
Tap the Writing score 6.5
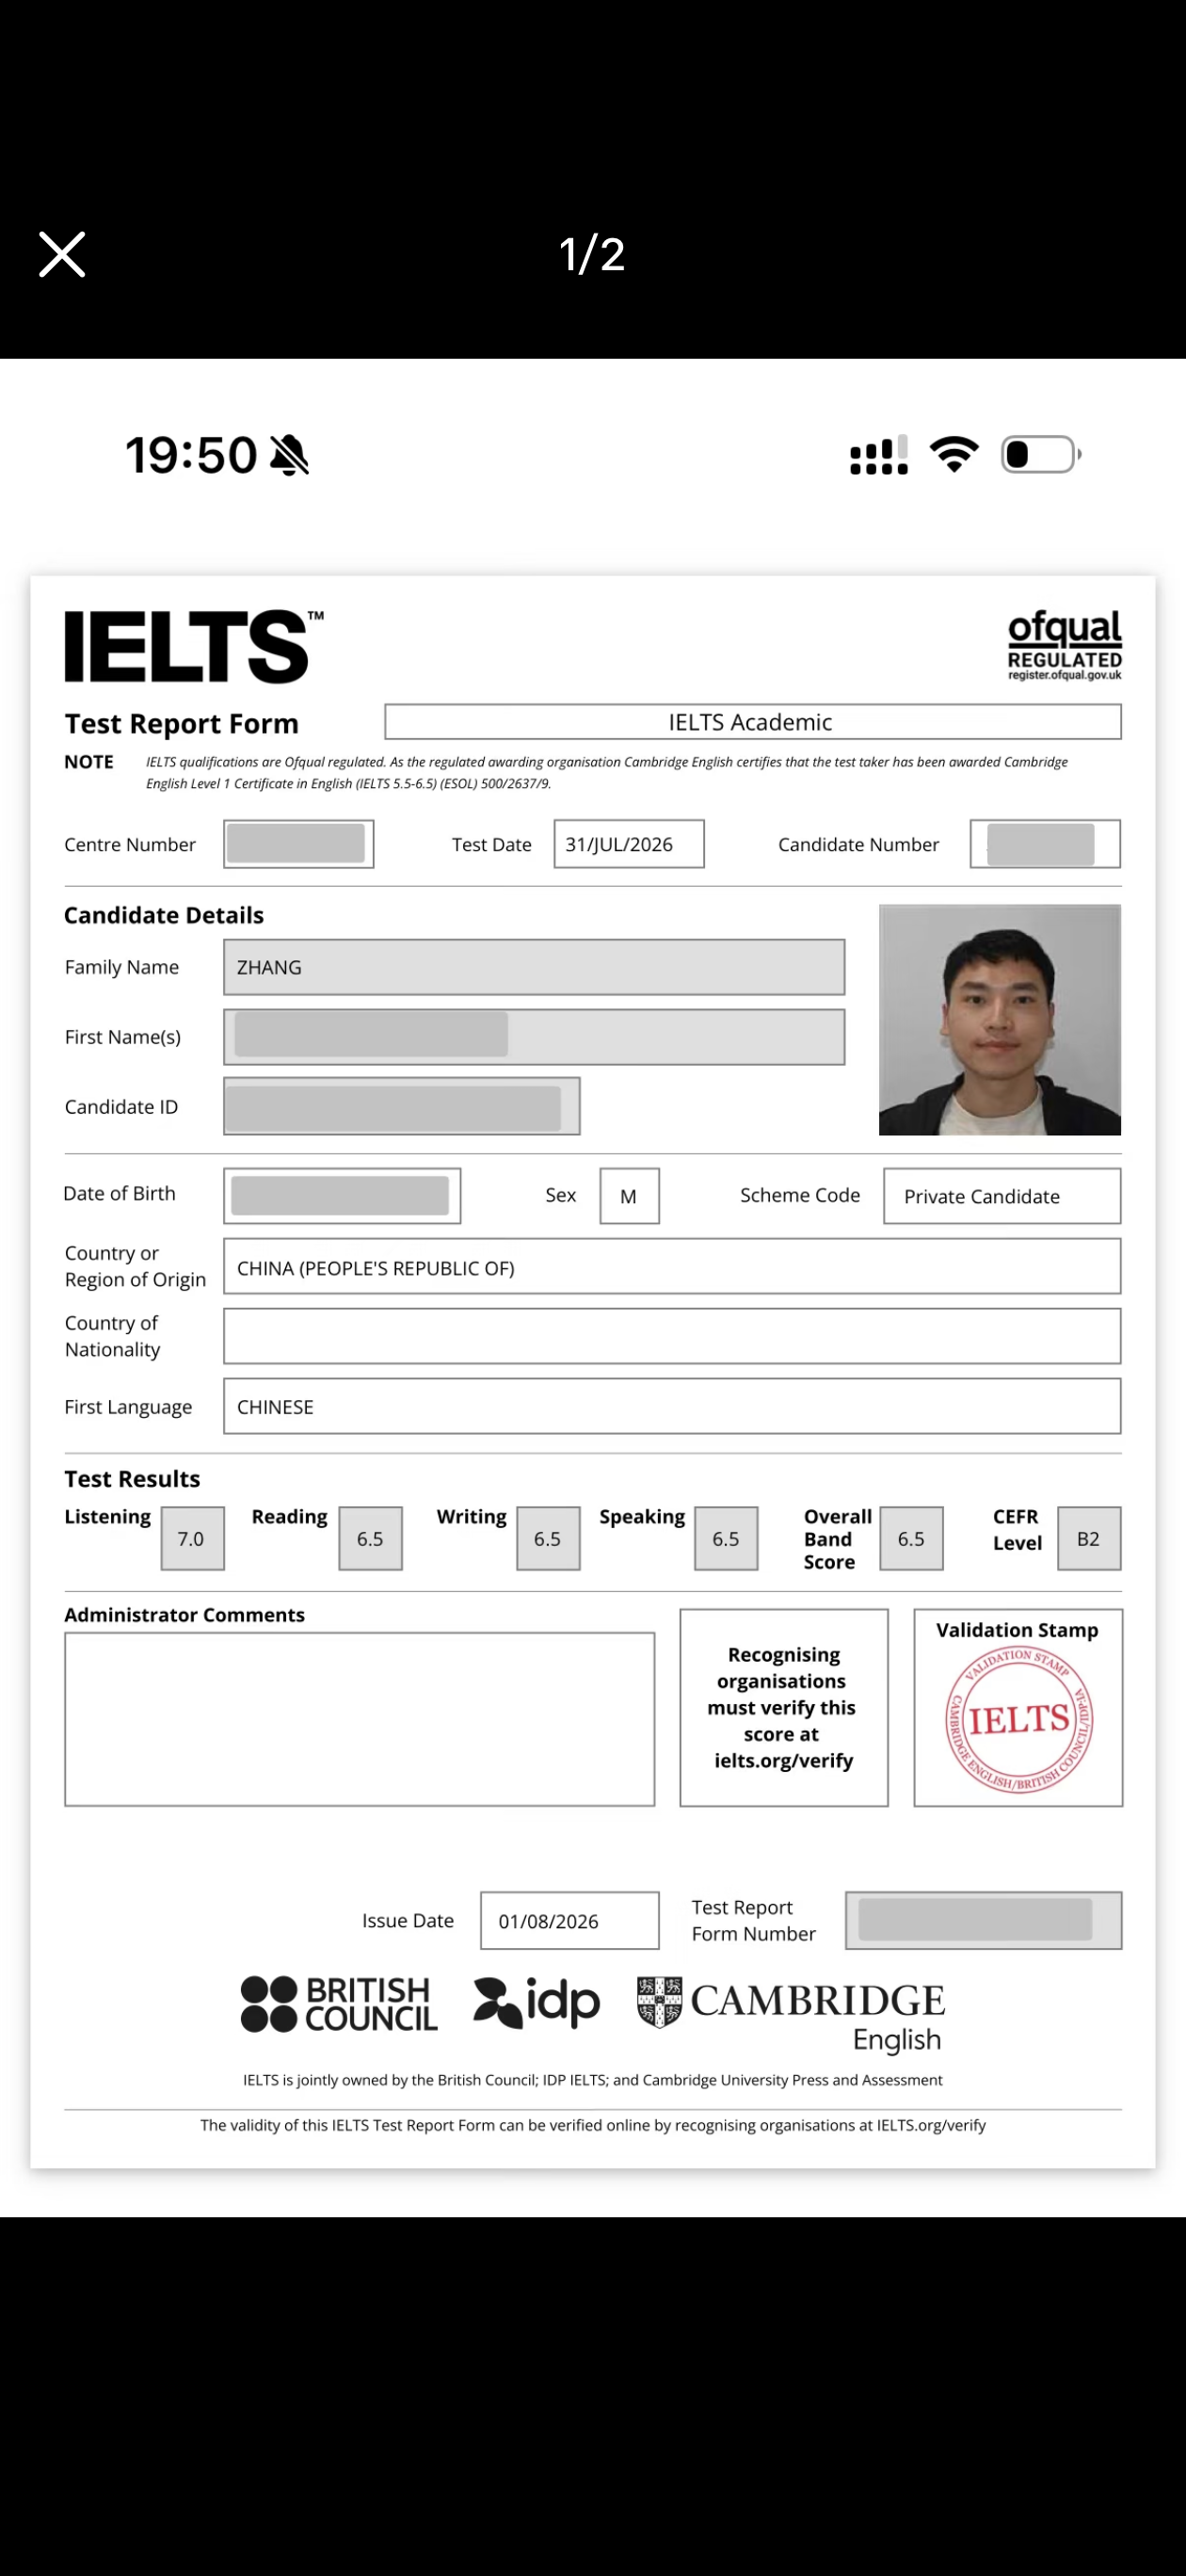coord(548,1539)
